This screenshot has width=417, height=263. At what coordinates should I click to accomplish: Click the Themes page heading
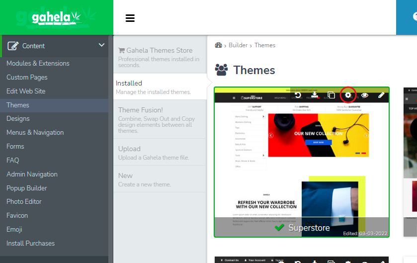pyautogui.click(x=254, y=70)
